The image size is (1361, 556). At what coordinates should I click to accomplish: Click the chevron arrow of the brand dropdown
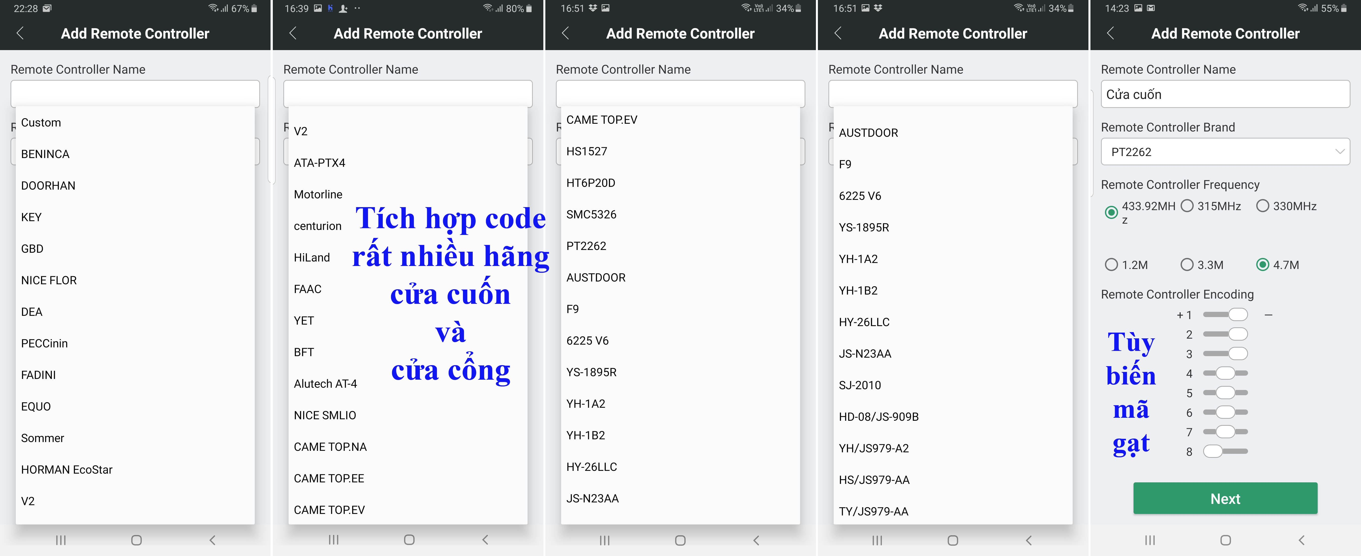click(x=1339, y=152)
